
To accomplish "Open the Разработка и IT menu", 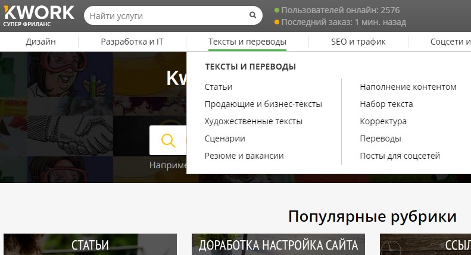I will pyautogui.click(x=132, y=42).
